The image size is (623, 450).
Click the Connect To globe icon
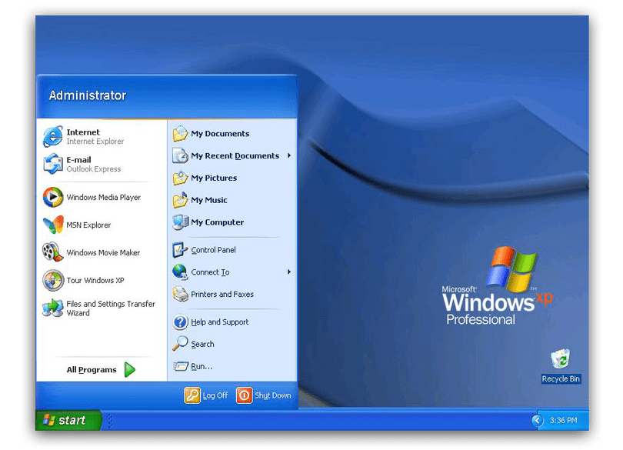pos(181,272)
